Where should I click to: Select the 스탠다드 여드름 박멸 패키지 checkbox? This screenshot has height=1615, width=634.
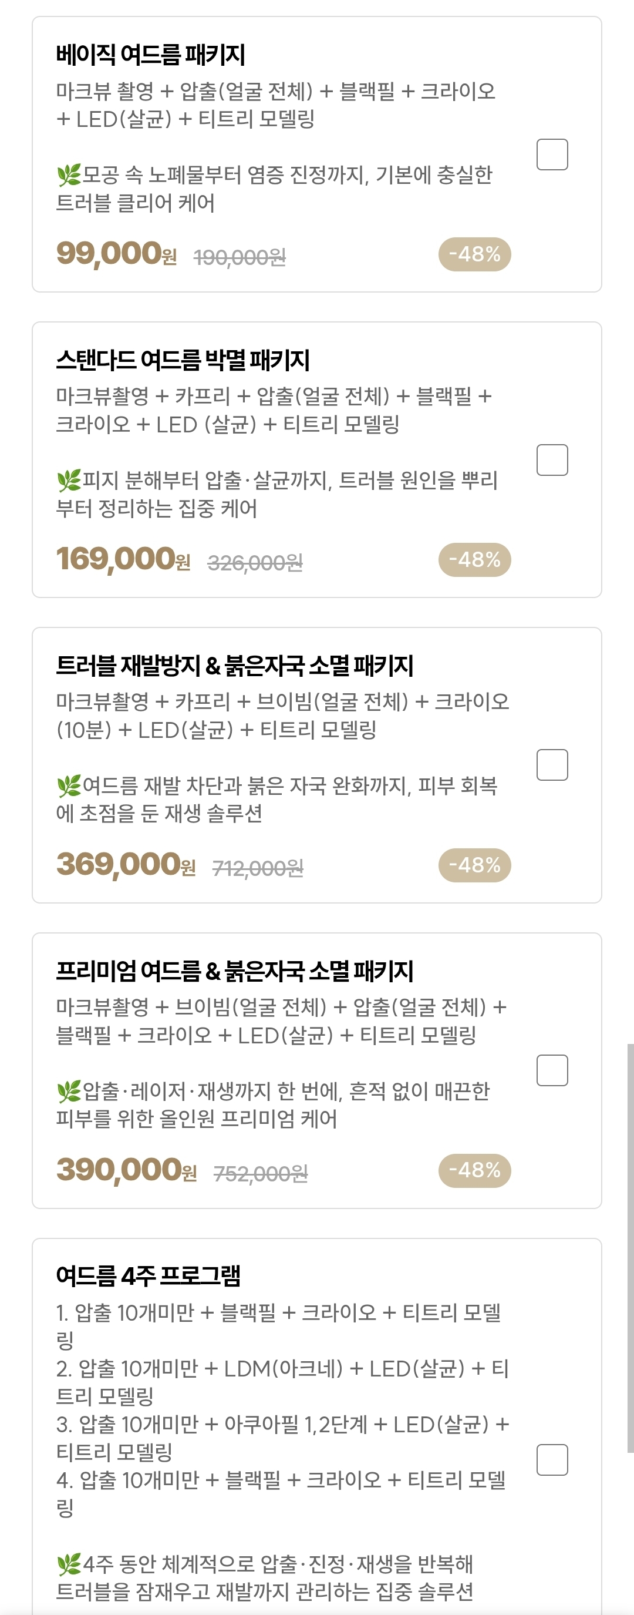[552, 459]
